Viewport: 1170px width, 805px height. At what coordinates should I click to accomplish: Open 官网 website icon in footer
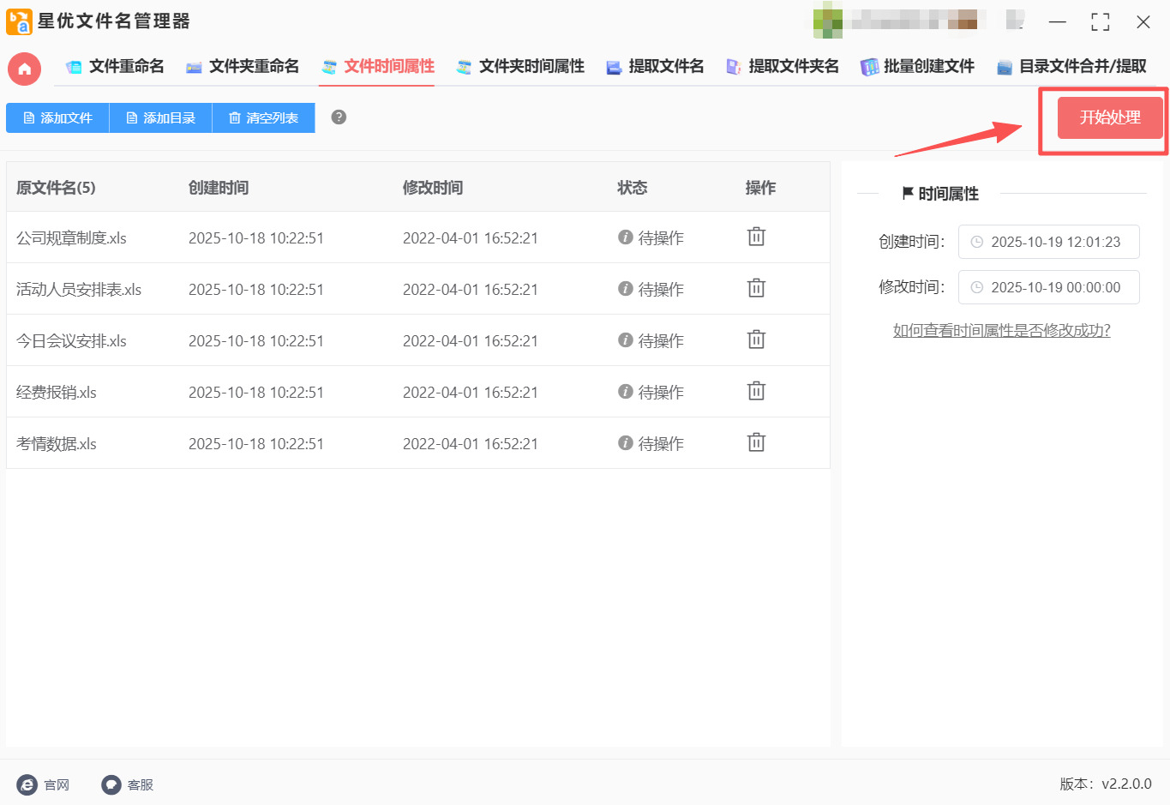pyautogui.click(x=27, y=784)
